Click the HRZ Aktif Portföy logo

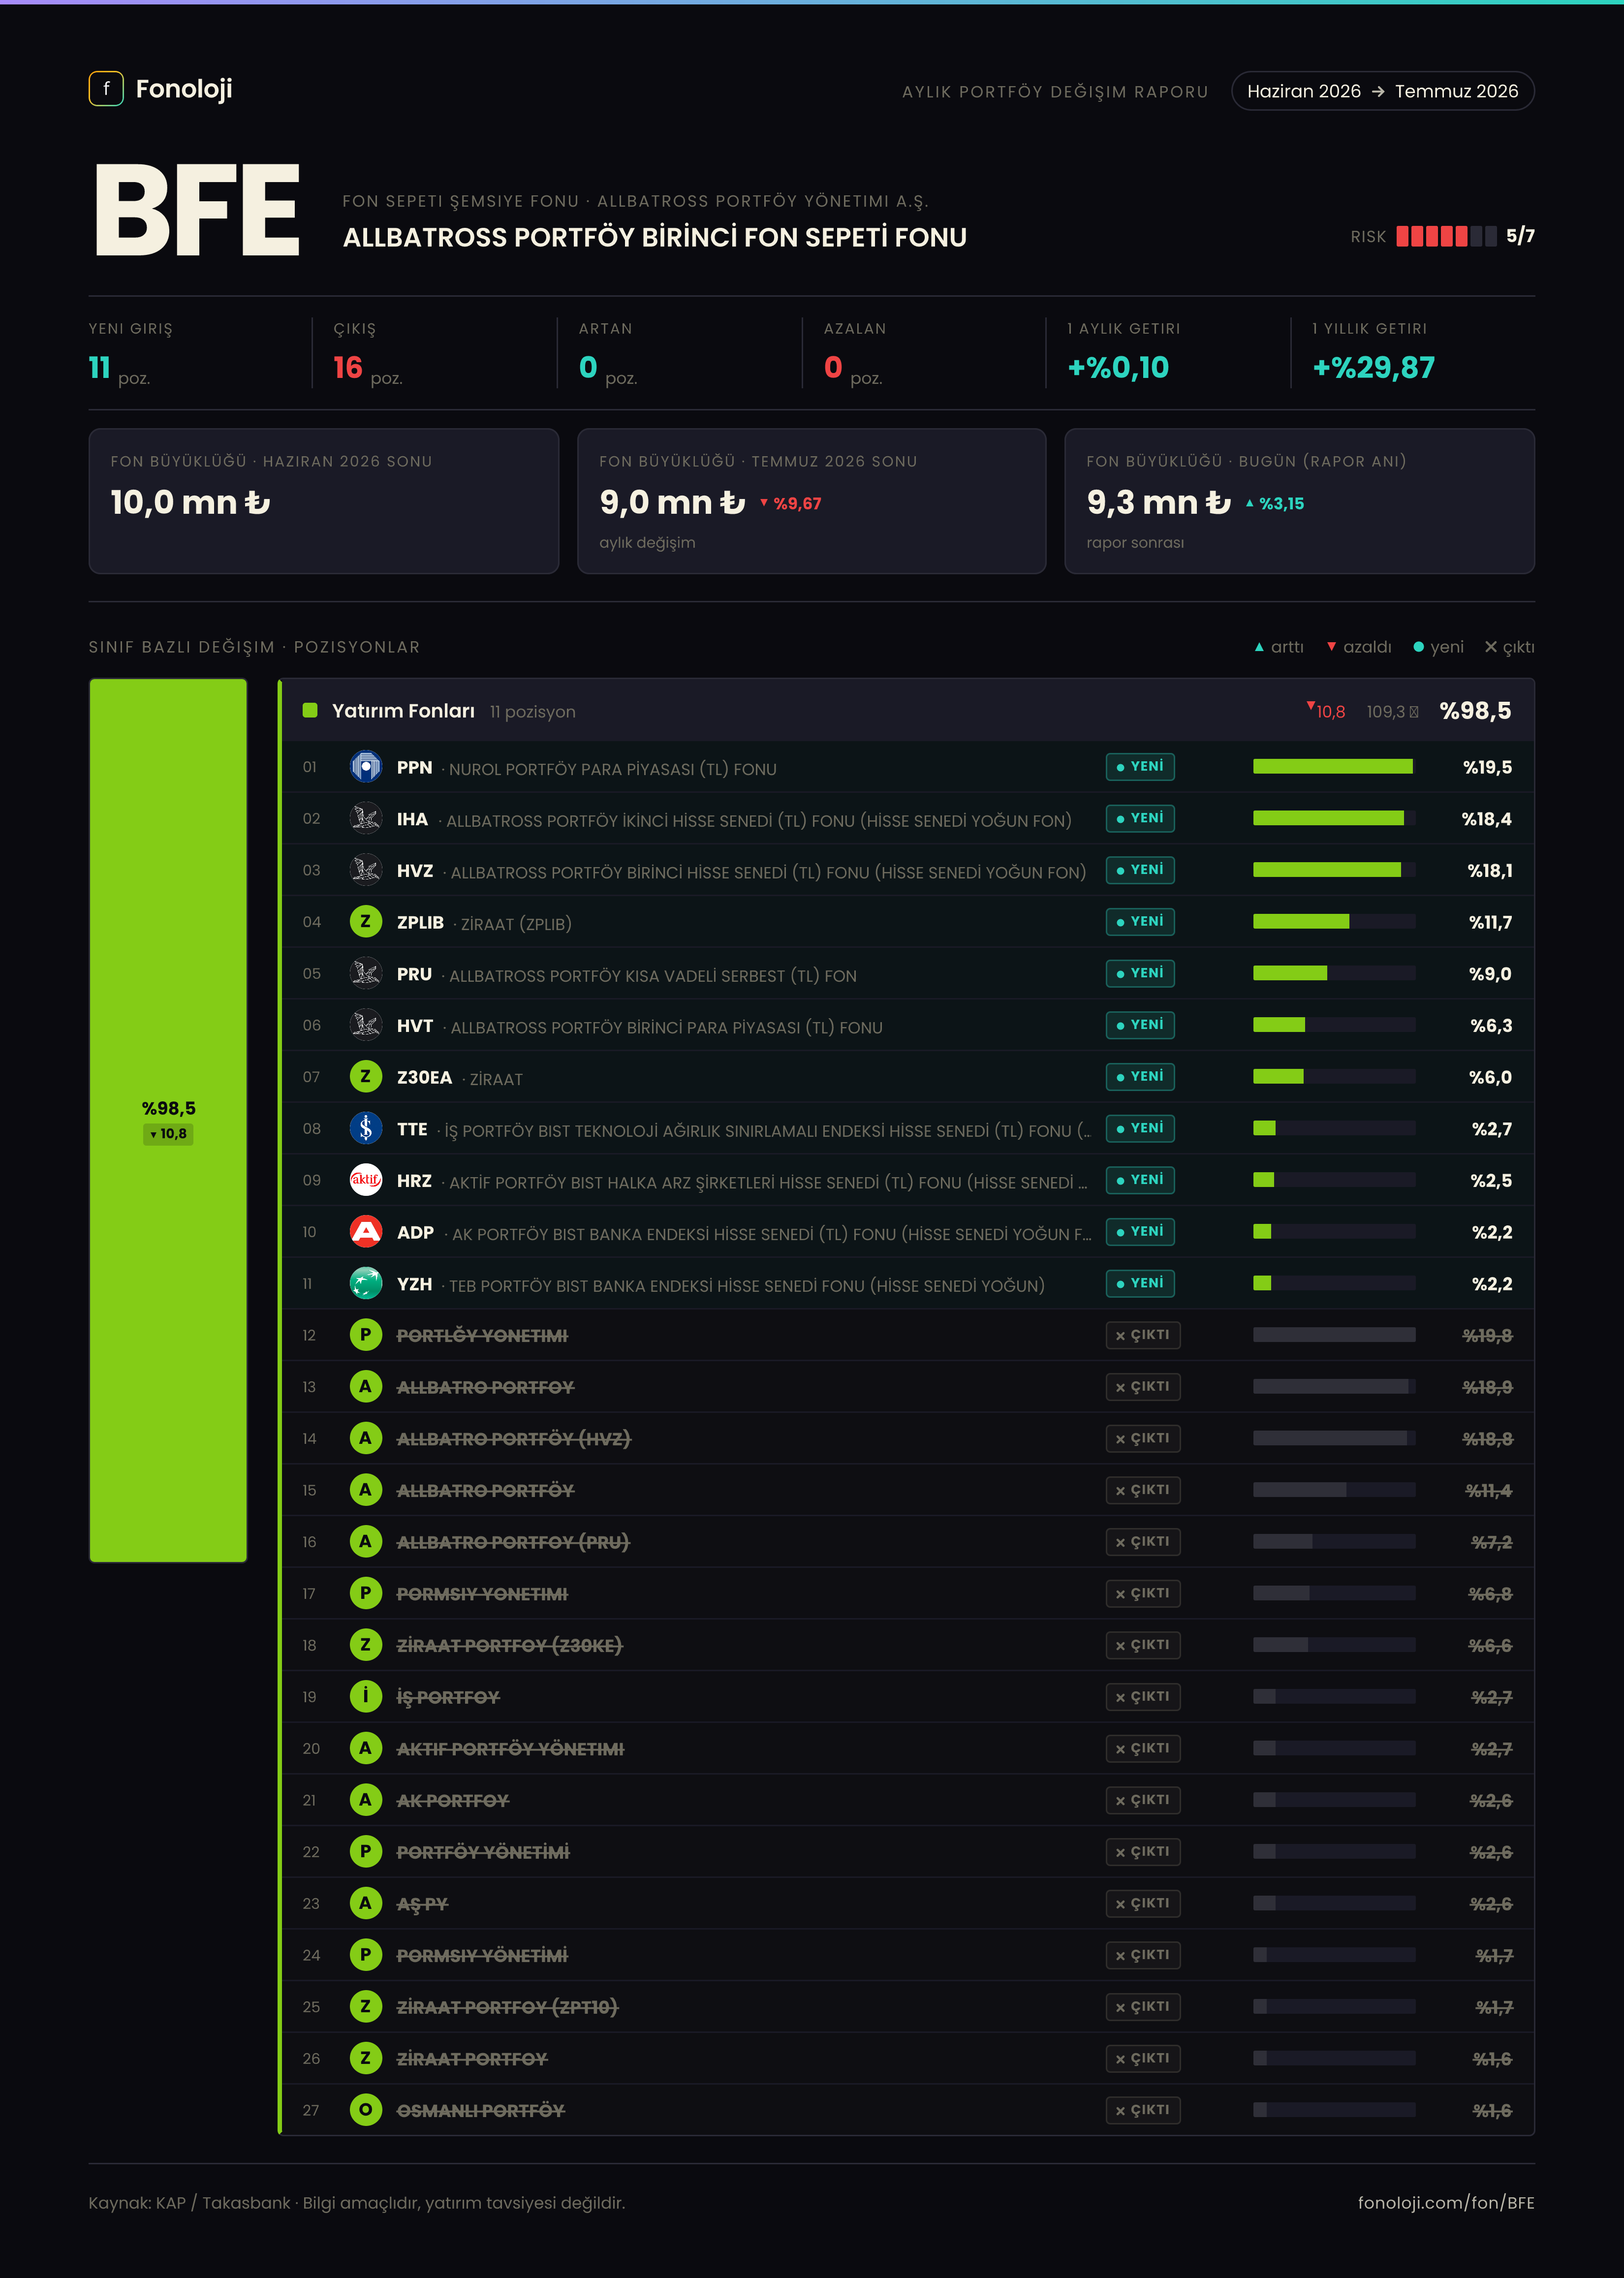[366, 1180]
